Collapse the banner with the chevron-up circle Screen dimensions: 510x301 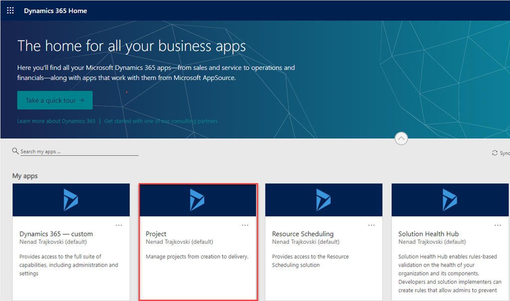401,138
